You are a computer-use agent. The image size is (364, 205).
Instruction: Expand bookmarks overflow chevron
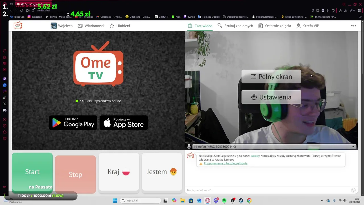point(361,17)
